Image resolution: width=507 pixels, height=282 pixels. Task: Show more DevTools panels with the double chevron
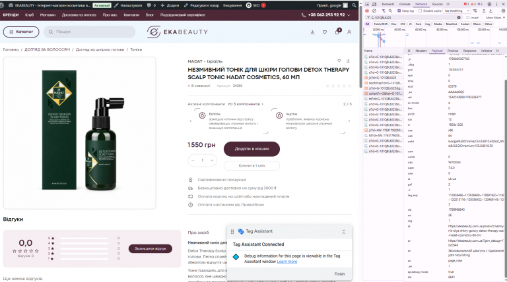pyautogui.click(x=448, y=4)
